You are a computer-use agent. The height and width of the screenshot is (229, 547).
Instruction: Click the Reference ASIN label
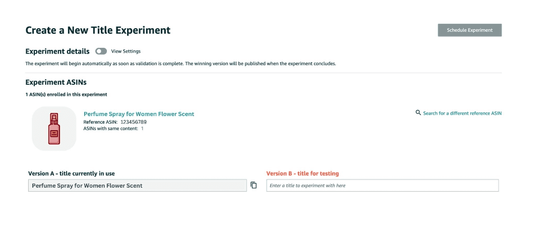coord(100,122)
